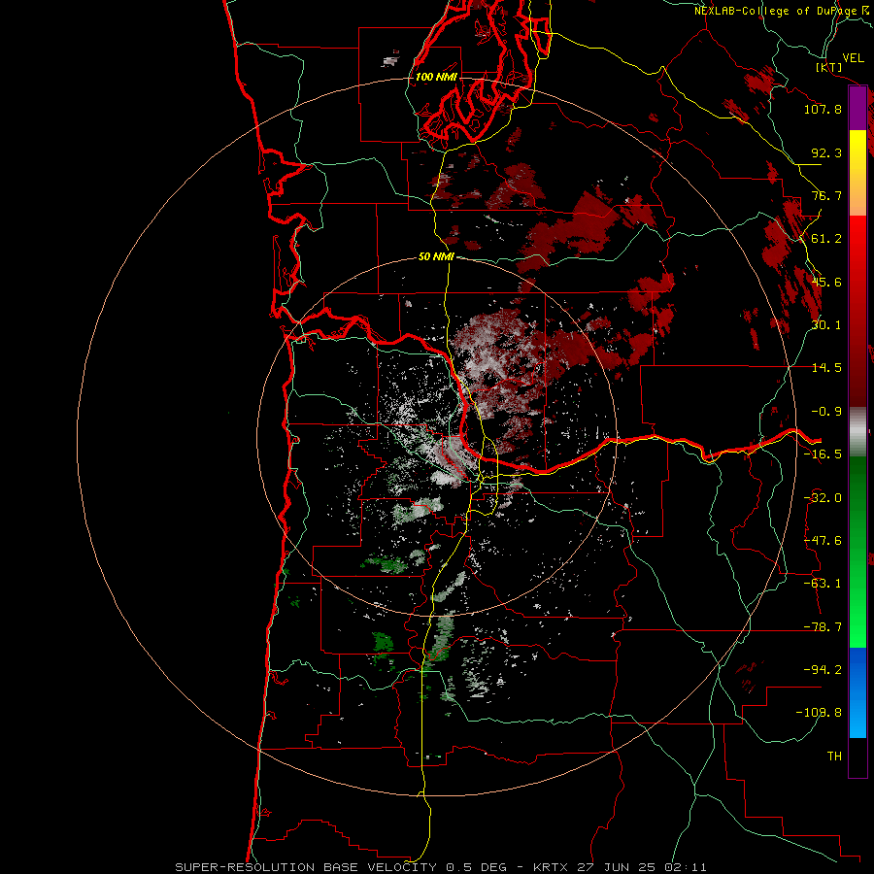This screenshot has width=874, height=874.
Task: Click the -0.9 legend value
Action: click(826, 412)
